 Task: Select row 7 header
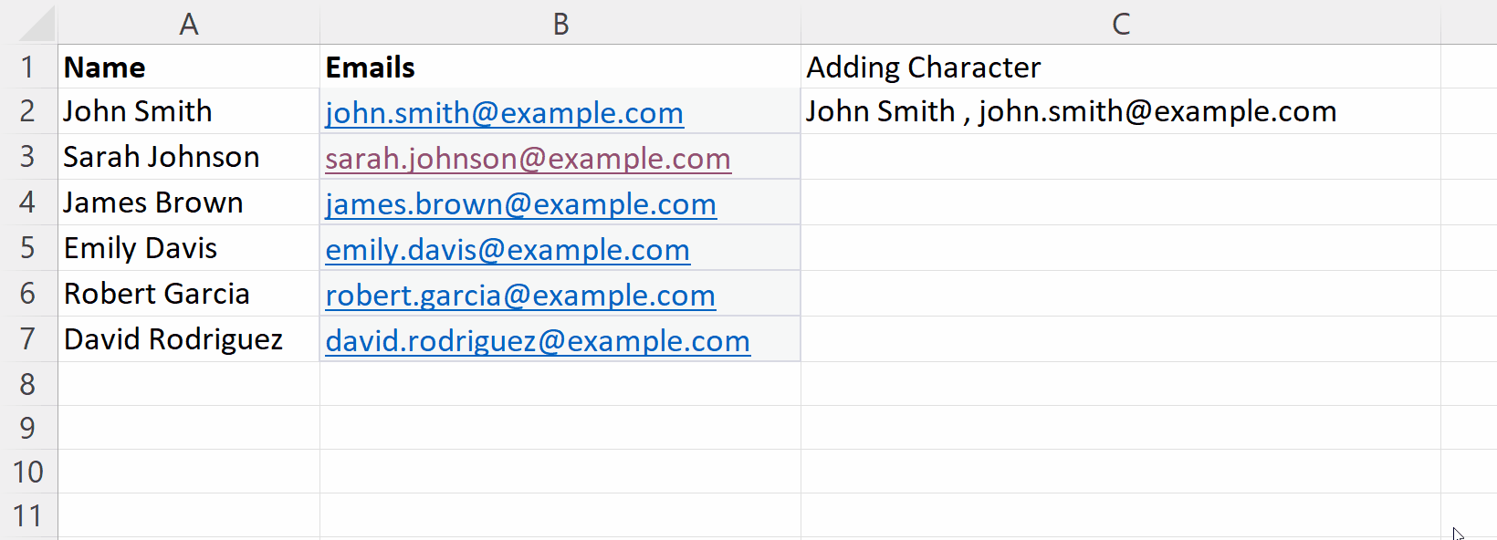tap(28, 339)
